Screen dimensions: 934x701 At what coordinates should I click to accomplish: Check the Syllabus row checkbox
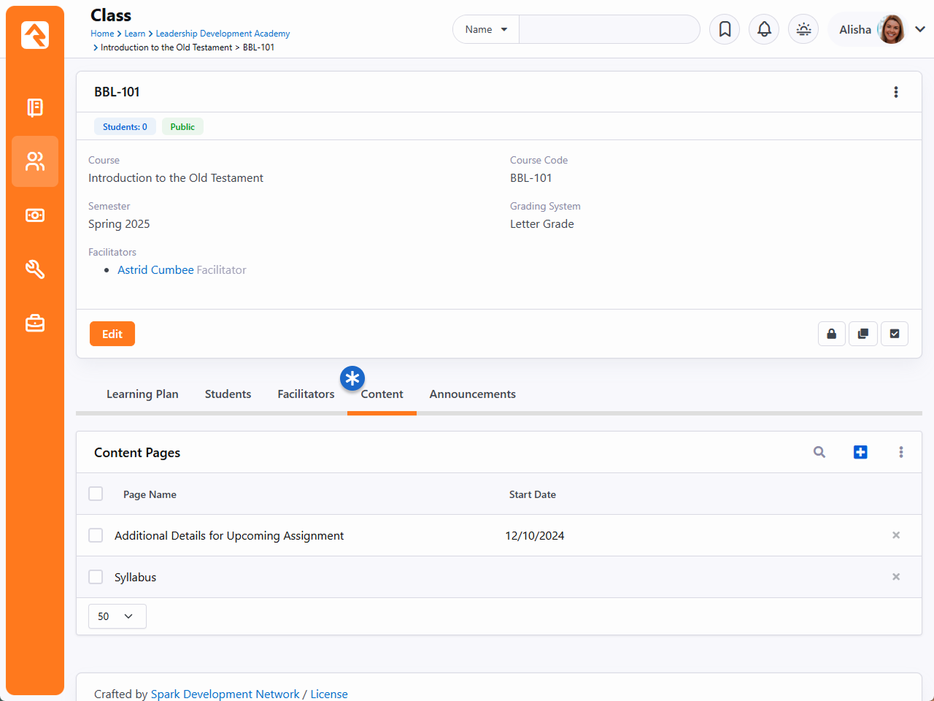click(x=96, y=577)
